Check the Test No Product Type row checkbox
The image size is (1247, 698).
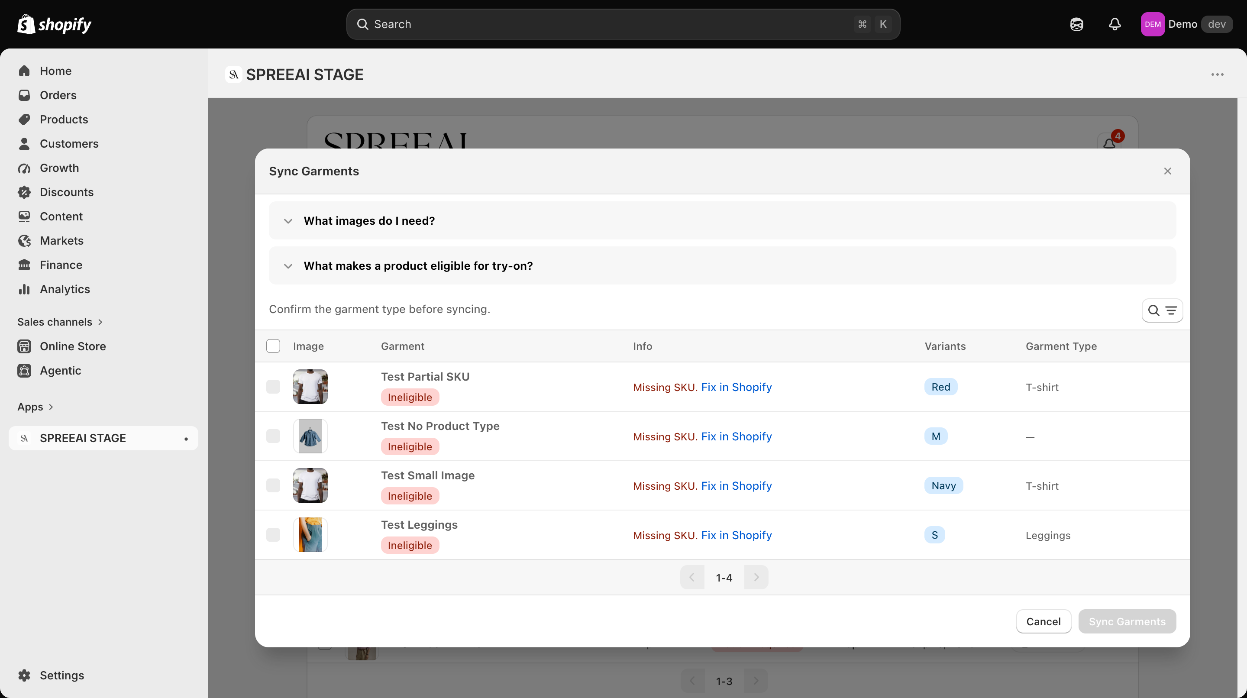click(273, 436)
